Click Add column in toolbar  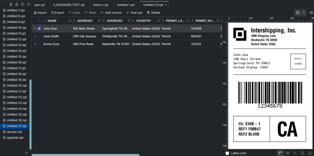(111, 13)
